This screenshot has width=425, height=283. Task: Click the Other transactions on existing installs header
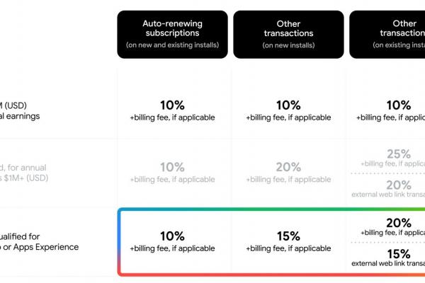pos(387,35)
